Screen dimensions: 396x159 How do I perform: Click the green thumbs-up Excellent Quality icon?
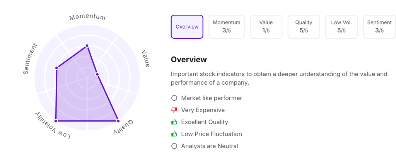coord(174,122)
